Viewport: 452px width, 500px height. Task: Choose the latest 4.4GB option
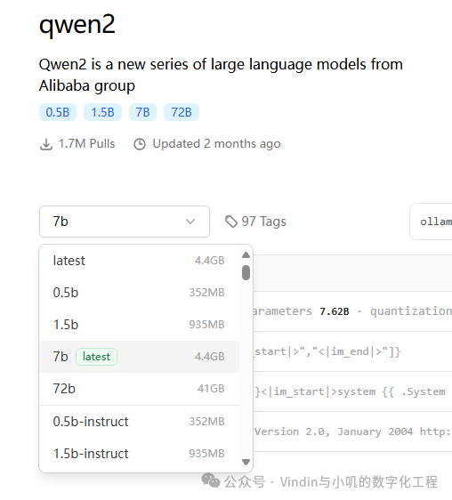click(139, 261)
